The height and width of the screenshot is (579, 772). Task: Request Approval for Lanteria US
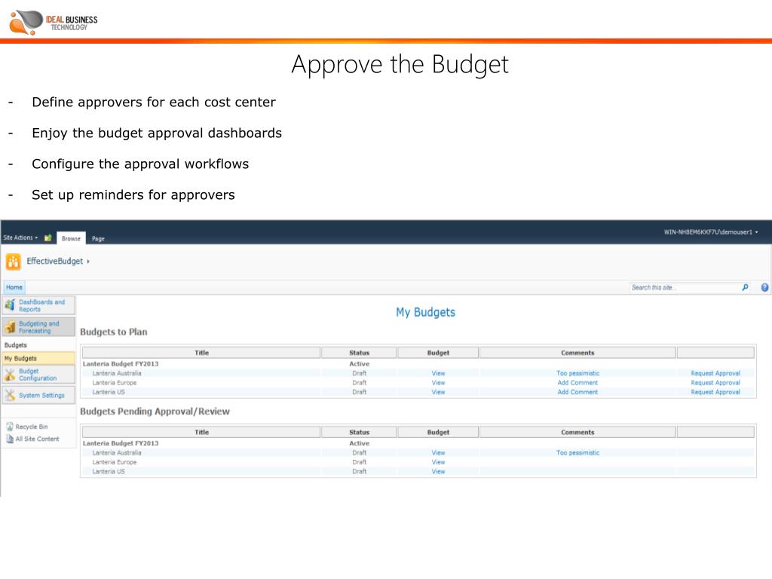tap(715, 392)
